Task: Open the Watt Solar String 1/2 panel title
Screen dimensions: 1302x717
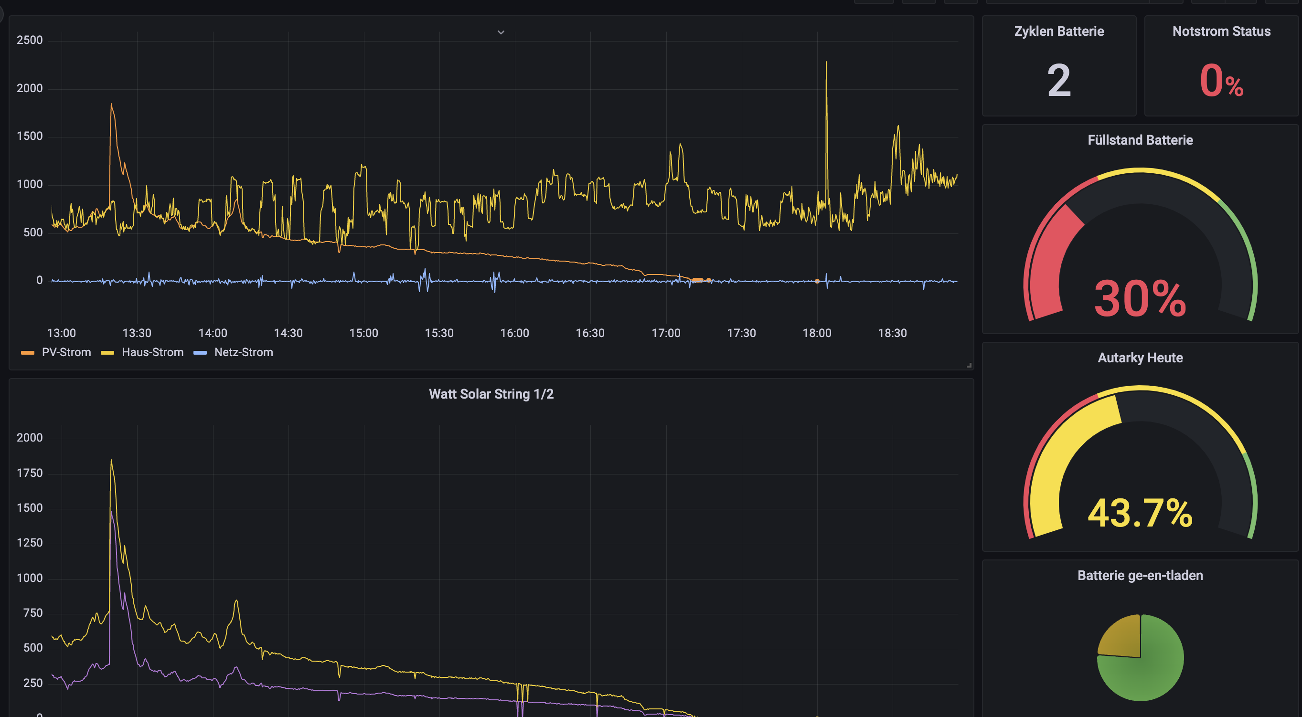Action: coord(491,394)
